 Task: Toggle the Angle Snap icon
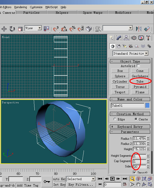[x=64, y=29]
